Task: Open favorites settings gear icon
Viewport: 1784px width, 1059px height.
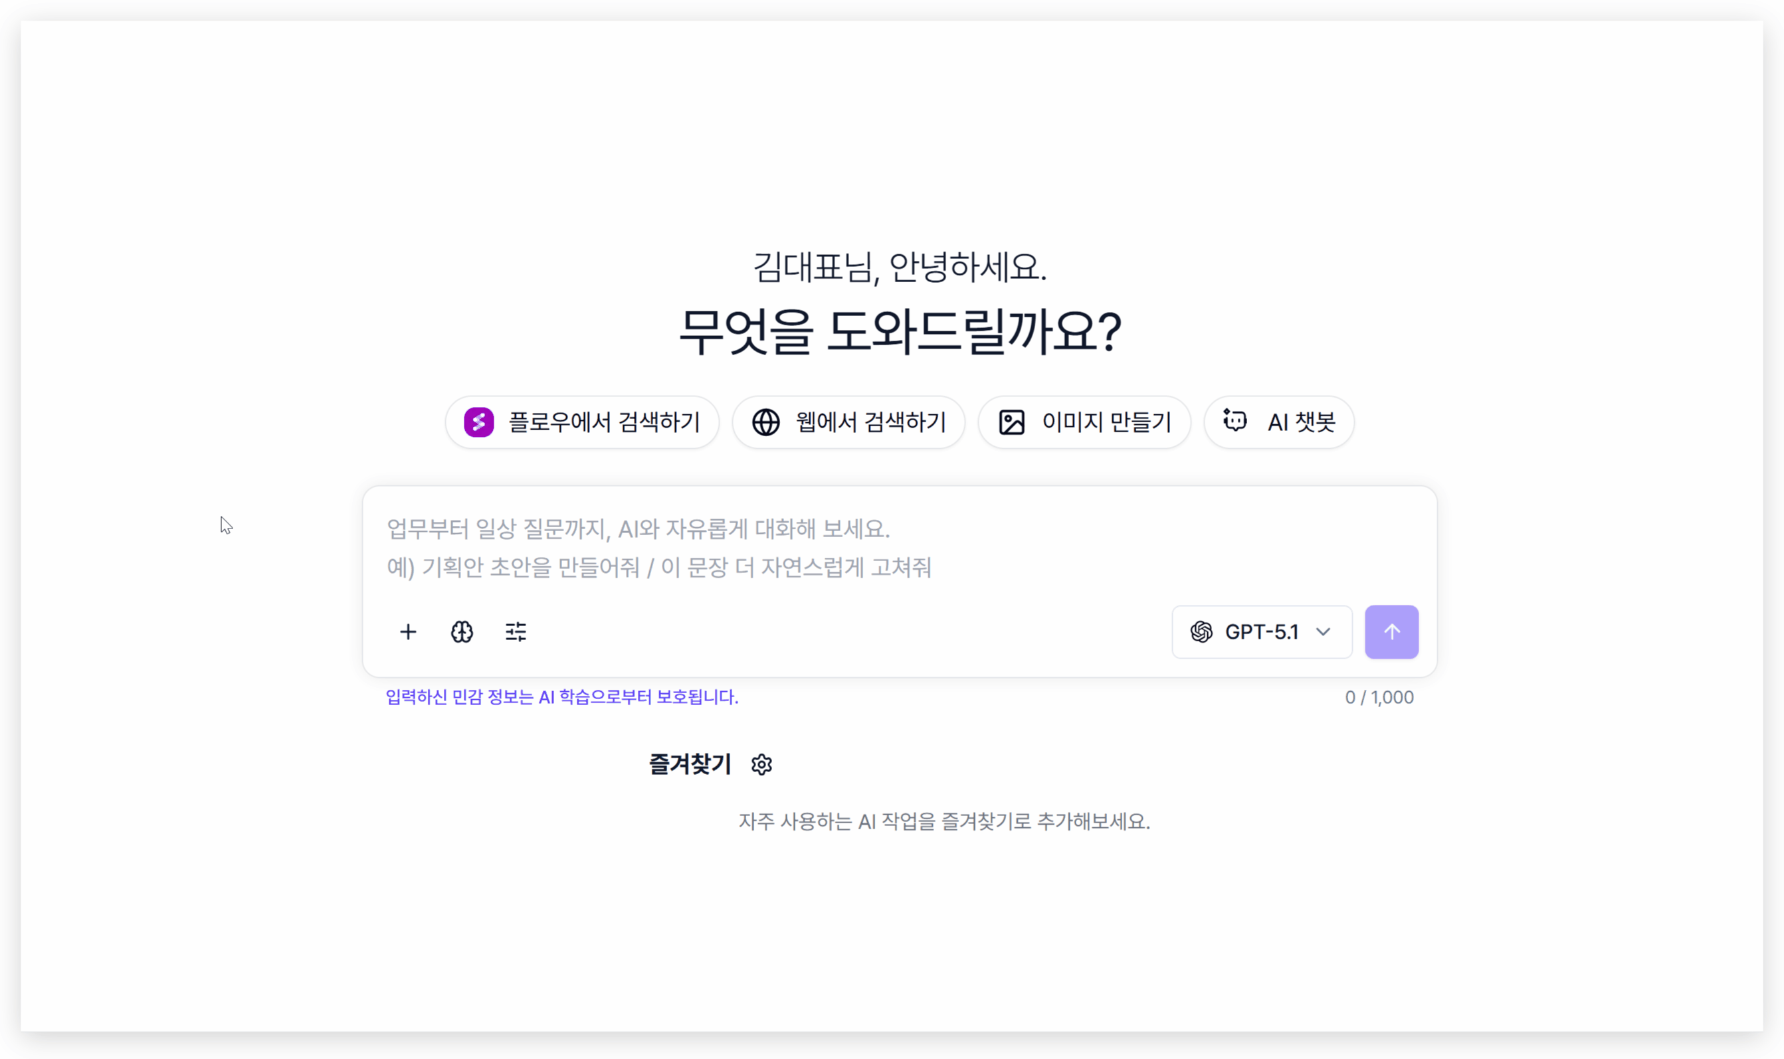Action: (x=761, y=764)
